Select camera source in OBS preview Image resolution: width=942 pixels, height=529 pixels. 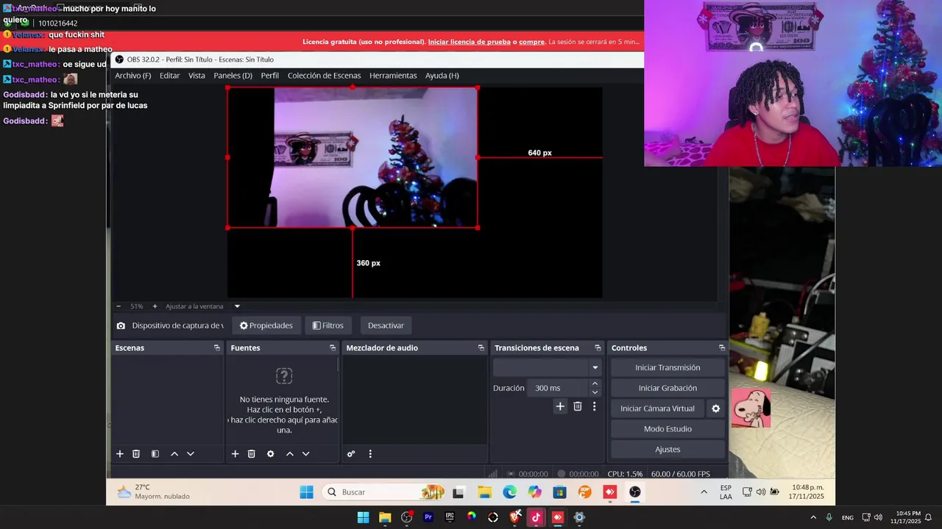(x=353, y=157)
